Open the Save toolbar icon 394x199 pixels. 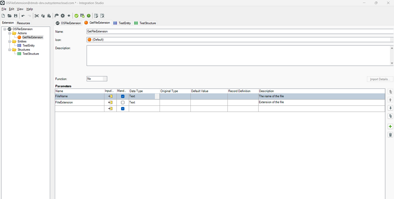pyautogui.click(x=15, y=15)
